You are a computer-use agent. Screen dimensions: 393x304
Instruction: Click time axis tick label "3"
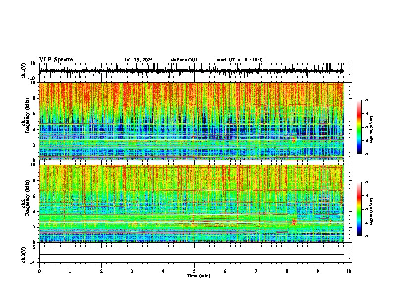tap(132, 271)
